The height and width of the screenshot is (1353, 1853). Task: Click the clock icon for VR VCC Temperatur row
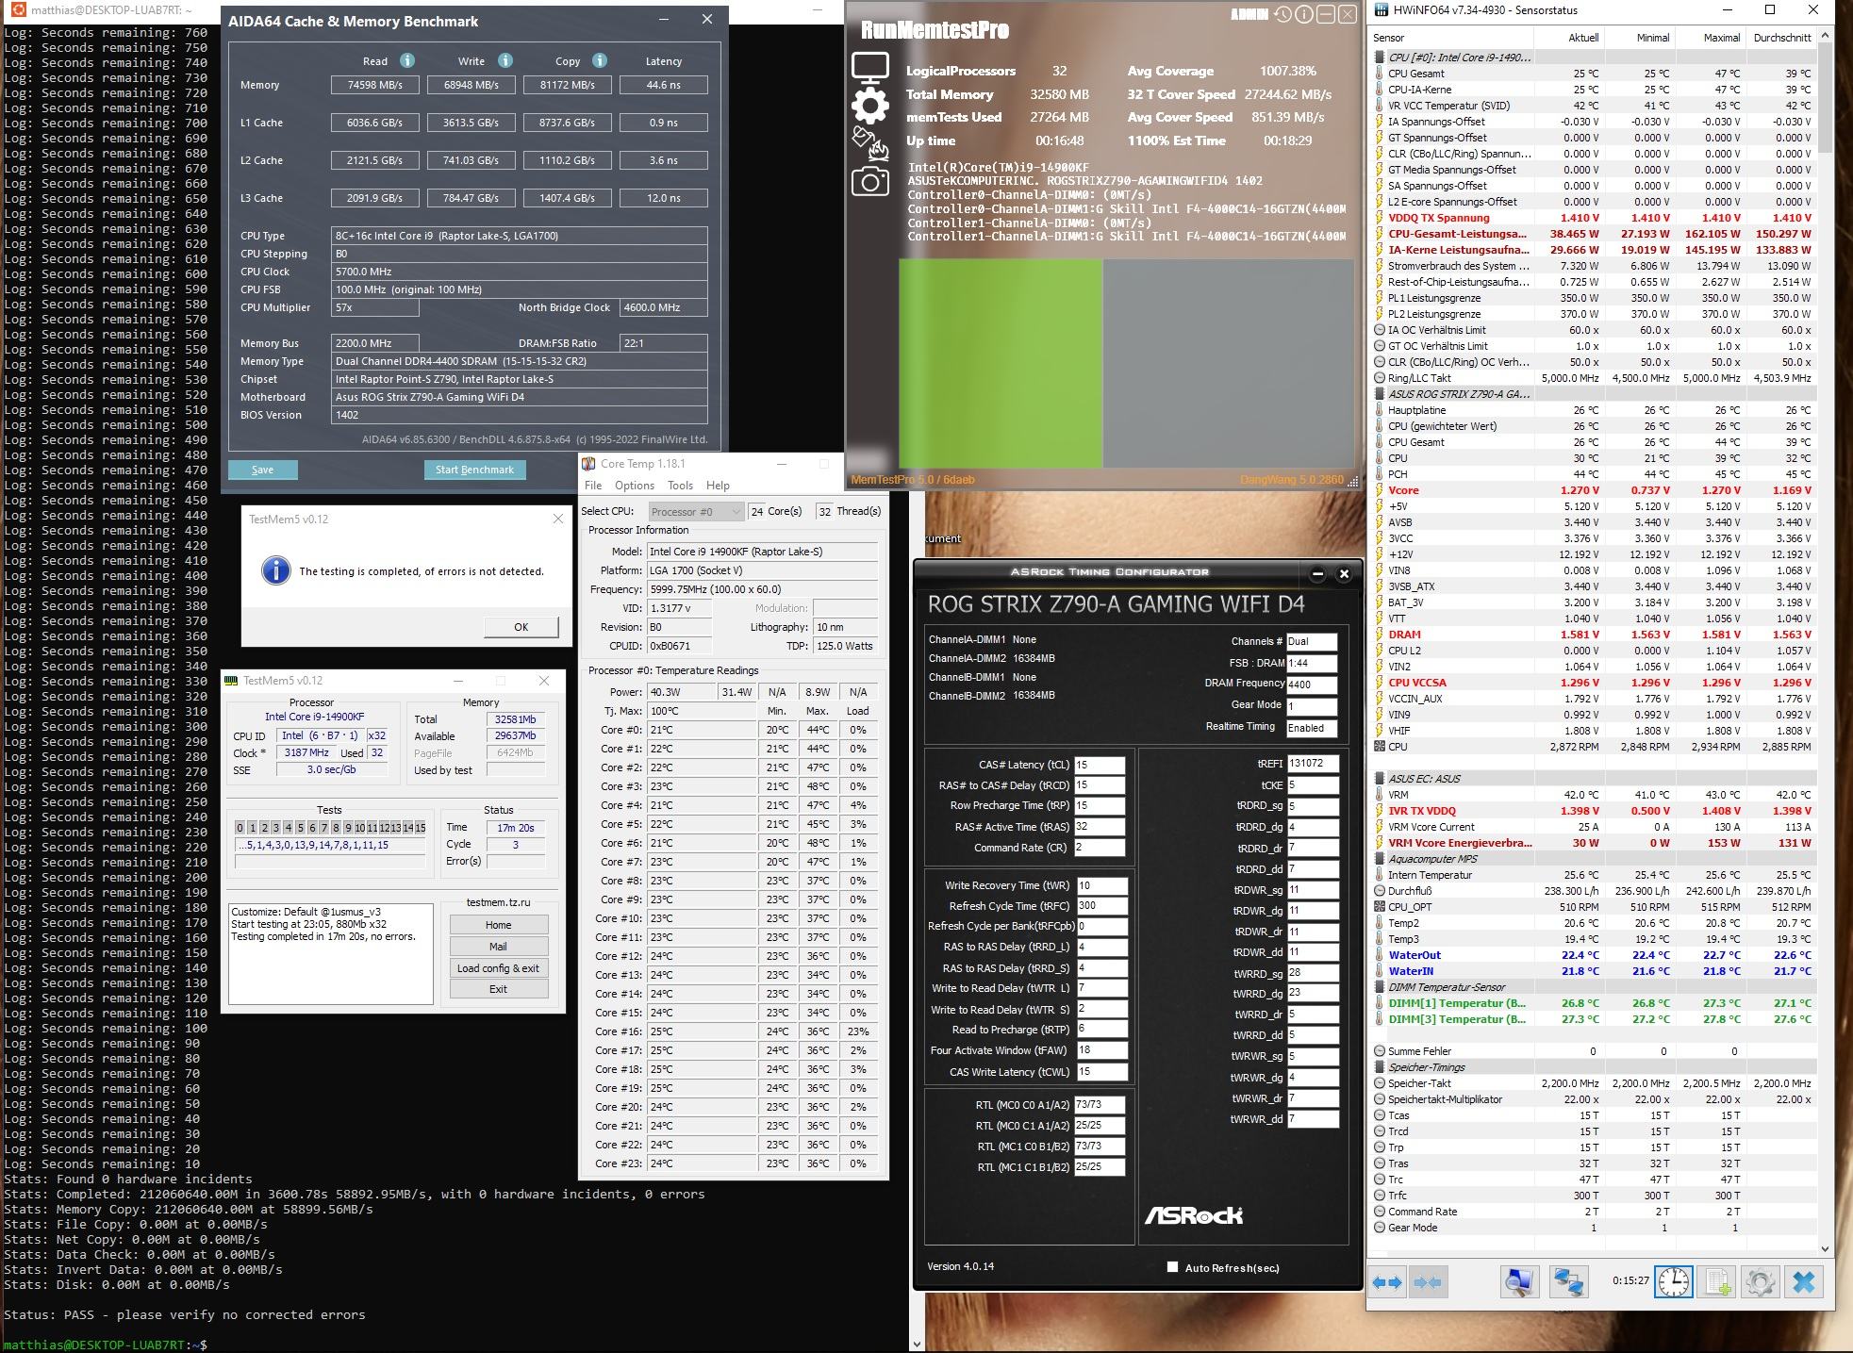pyautogui.click(x=1380, y=106)
